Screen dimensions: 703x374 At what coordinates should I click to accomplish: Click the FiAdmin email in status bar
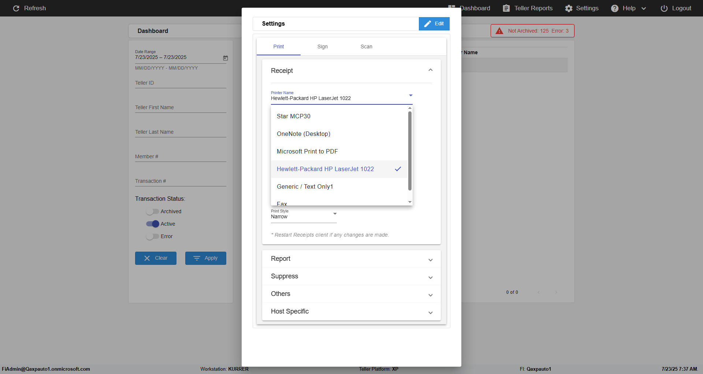pos(46,369)
